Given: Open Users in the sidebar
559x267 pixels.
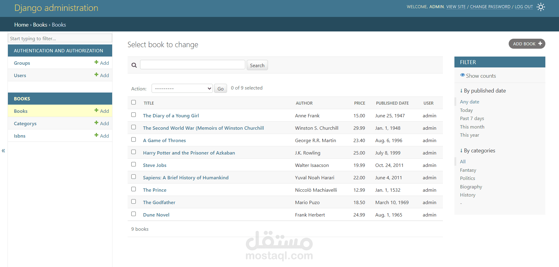Looking at the screenshot, I should [x=20, y=75].
